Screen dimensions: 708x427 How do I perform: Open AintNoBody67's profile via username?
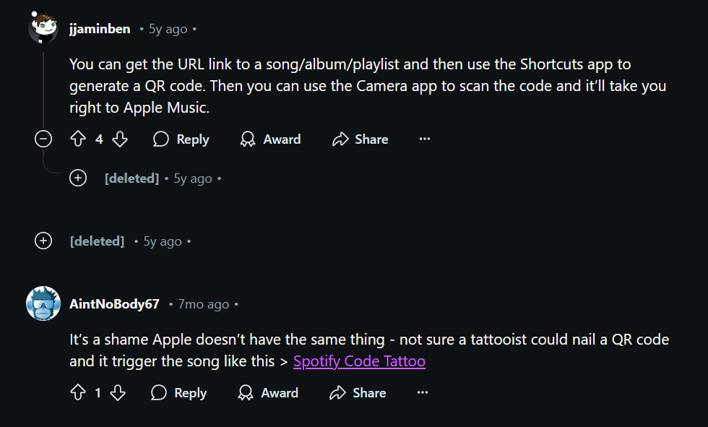coord(114,304)
